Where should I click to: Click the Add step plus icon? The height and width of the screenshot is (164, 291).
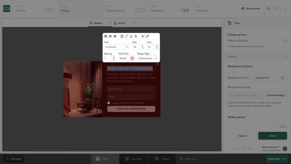pos(182,159)
